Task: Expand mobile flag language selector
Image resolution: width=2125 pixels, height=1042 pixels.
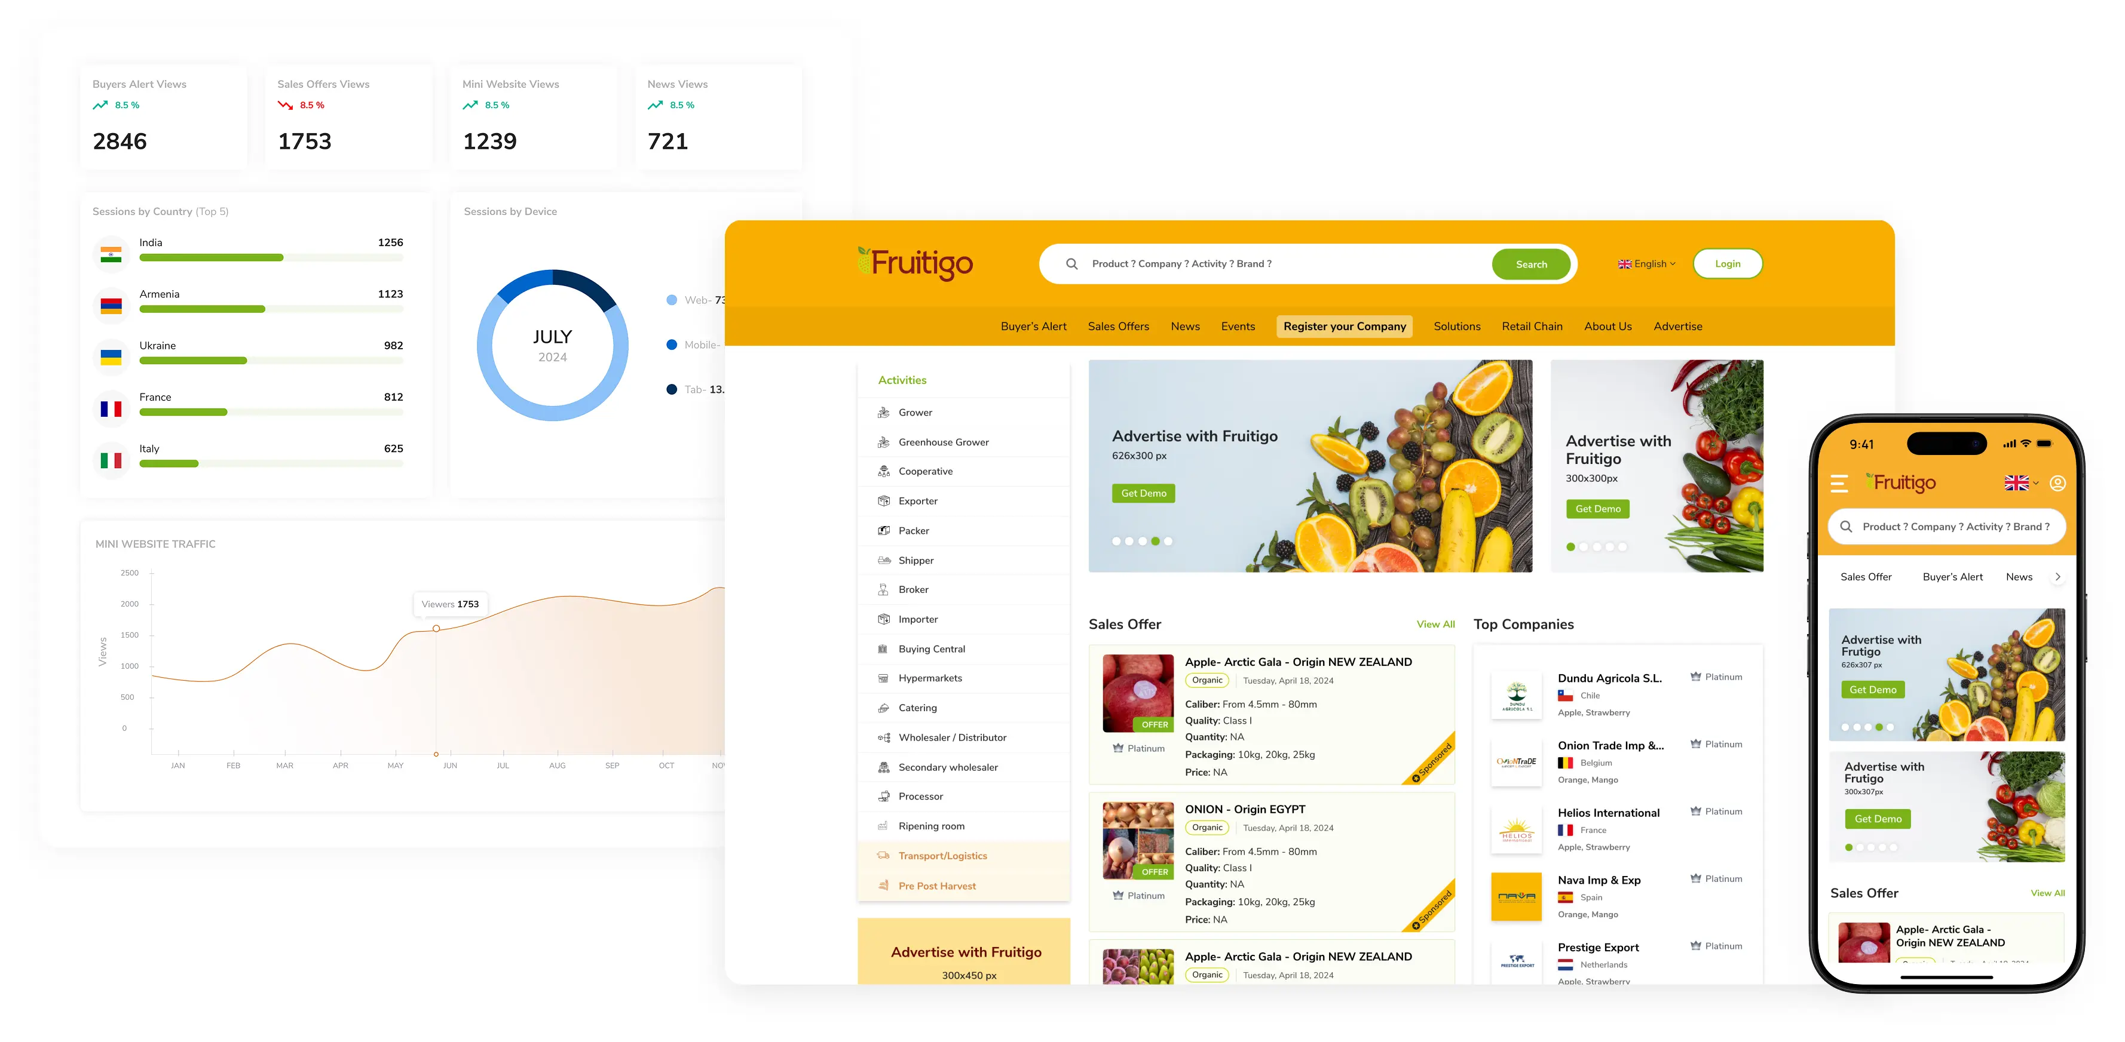Action: pyautogui.click(x=2021, y=483)
